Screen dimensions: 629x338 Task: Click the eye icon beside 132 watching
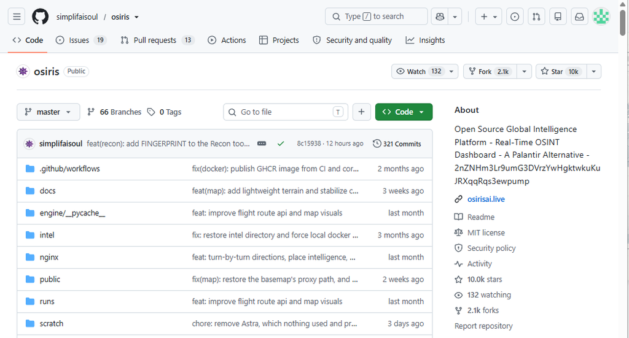pyautogui.click(x=458, y=294)
